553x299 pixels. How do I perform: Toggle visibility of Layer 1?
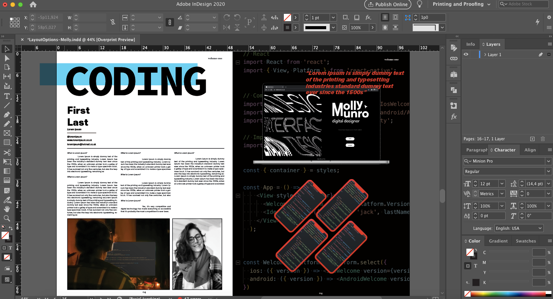466,55
